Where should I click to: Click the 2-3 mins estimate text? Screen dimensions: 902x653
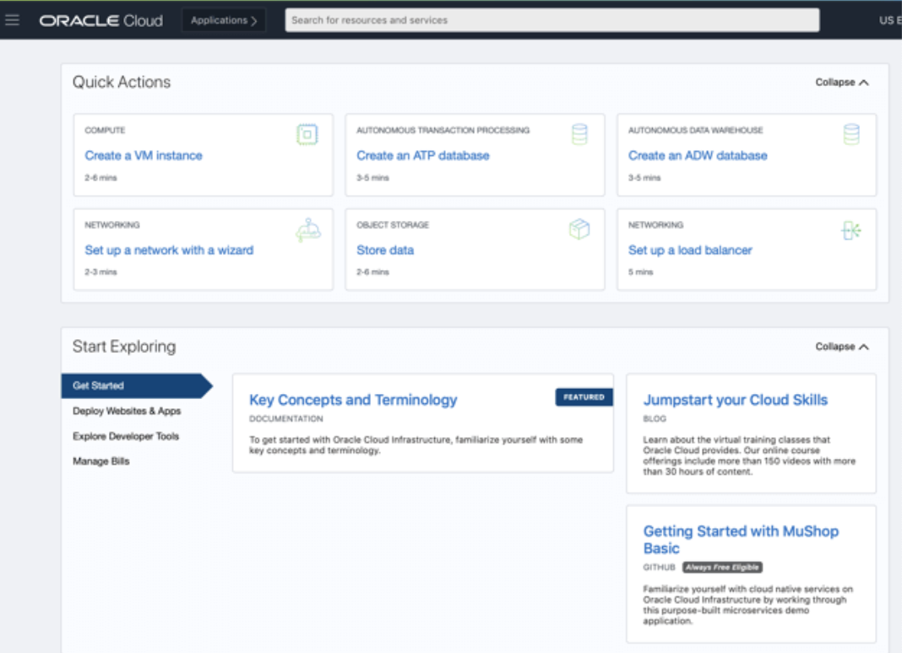pyautogui.click(x=101, y=272)
